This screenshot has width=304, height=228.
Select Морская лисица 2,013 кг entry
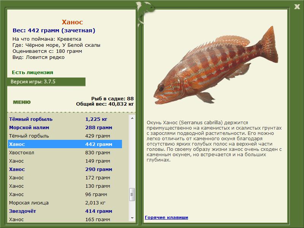tap(65, 203)
